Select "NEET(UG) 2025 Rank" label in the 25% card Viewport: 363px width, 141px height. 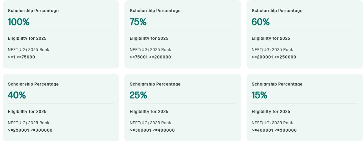click(x=150, y=123)
